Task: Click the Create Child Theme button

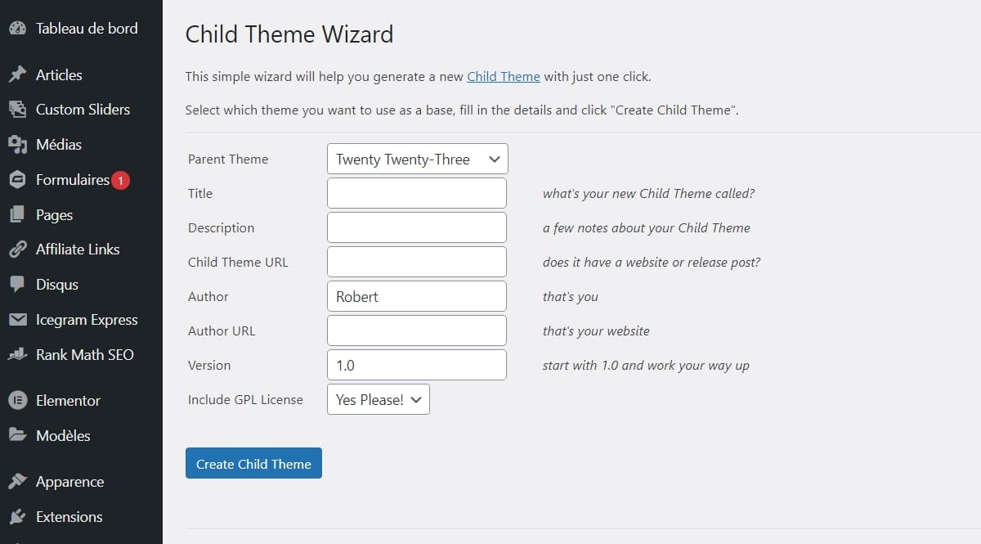Action: [x=253, y=463]
